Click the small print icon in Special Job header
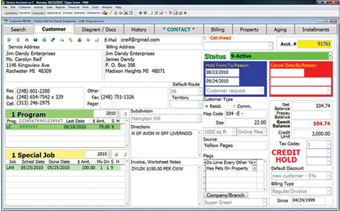 point(116,155)
